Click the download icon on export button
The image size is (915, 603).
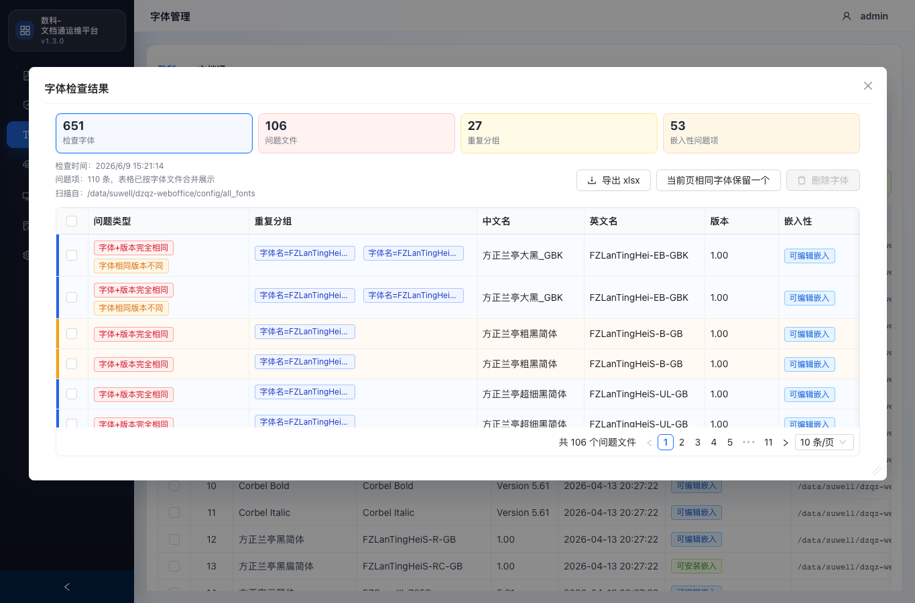592,180
